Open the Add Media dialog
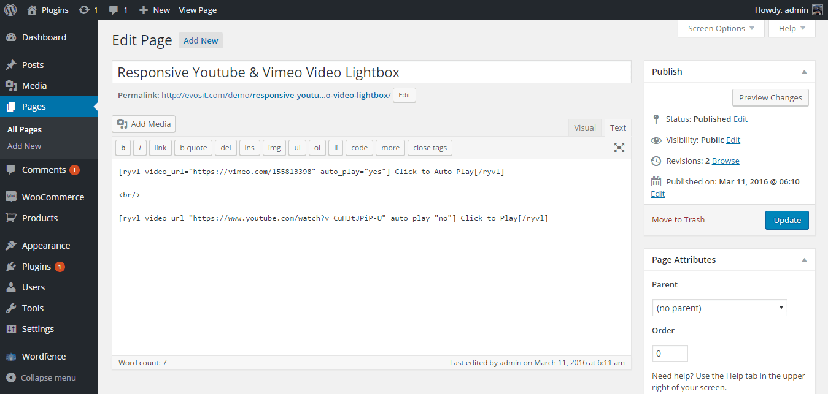This screenshot has width=828, height=394. [143, 124]
